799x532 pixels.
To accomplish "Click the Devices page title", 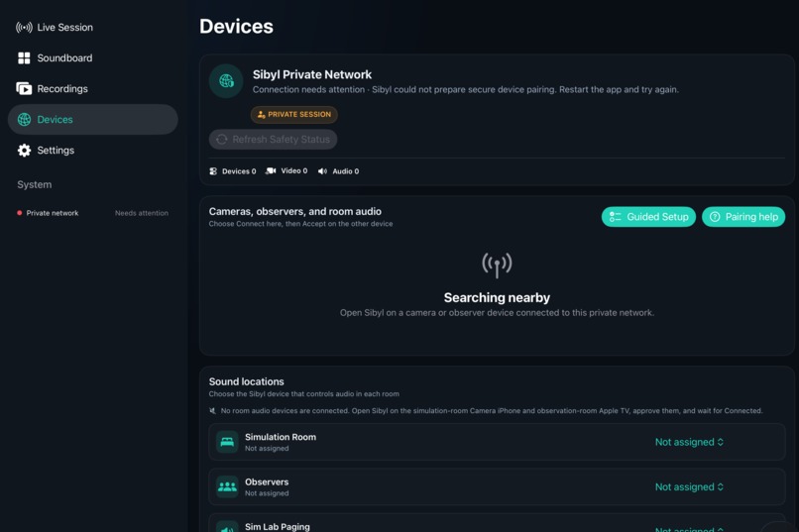I will 236,27.
